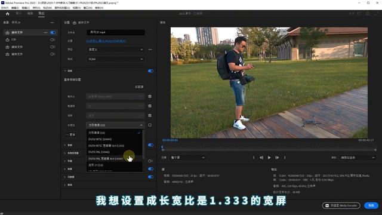Enable the last 媒体文件 destination toggle

[x=53, y=54]
